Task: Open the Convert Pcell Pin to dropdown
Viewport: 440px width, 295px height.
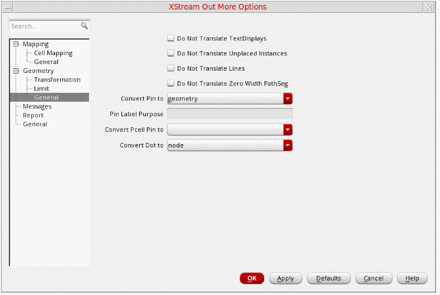Action: click(x=288, y=130)
